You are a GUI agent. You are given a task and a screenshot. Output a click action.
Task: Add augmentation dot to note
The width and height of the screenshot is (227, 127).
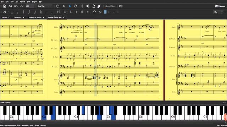(46, 13)
